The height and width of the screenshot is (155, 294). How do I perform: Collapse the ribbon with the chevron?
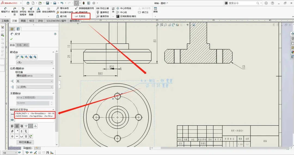pos(293,17)
